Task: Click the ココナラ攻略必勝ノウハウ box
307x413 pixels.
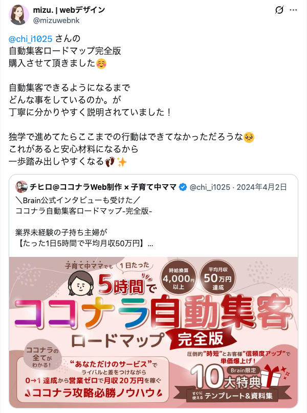Action: [x=93, y=380]
